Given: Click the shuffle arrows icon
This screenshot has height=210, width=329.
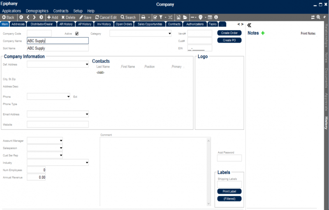Looking at the screenshot, I should coord(170,17).
